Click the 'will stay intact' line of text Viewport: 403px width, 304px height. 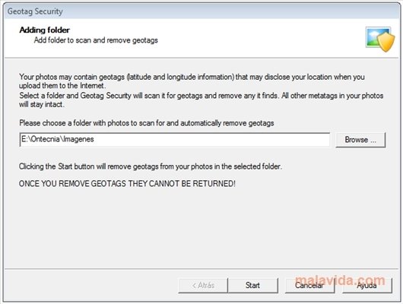pos(42,105)
